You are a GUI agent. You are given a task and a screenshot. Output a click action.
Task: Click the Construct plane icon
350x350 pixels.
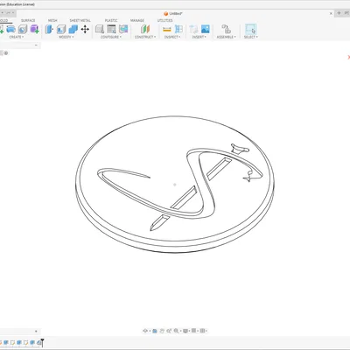pos(145,29)
